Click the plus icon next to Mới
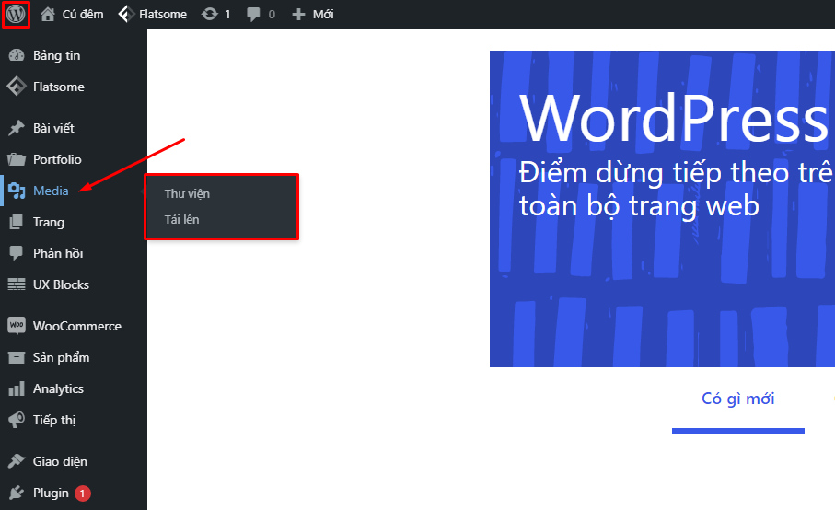Image resolution: width=835 pixels, height=510 pixels. 298,15
